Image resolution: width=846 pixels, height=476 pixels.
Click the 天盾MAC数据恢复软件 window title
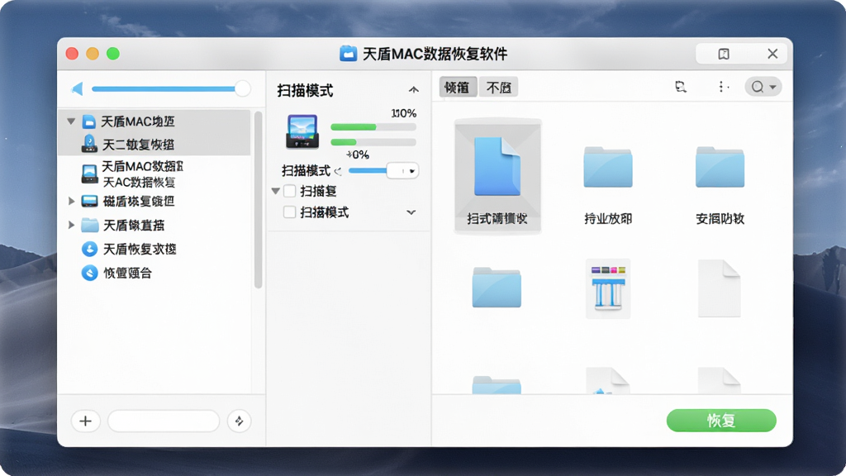[x=435, y=54]
